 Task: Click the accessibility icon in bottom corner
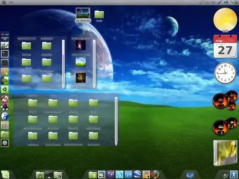coord(234,175)
